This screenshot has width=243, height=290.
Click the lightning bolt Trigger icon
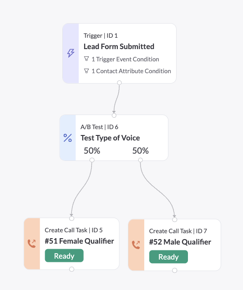71,53
